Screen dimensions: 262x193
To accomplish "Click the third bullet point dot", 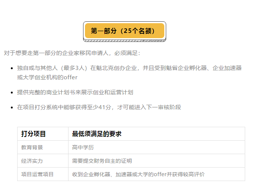I will [12, 107].
